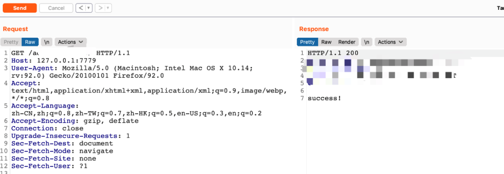Go forward with the history arrow
This screenshot has width=504, height=174.
click(x=100, y=8)
